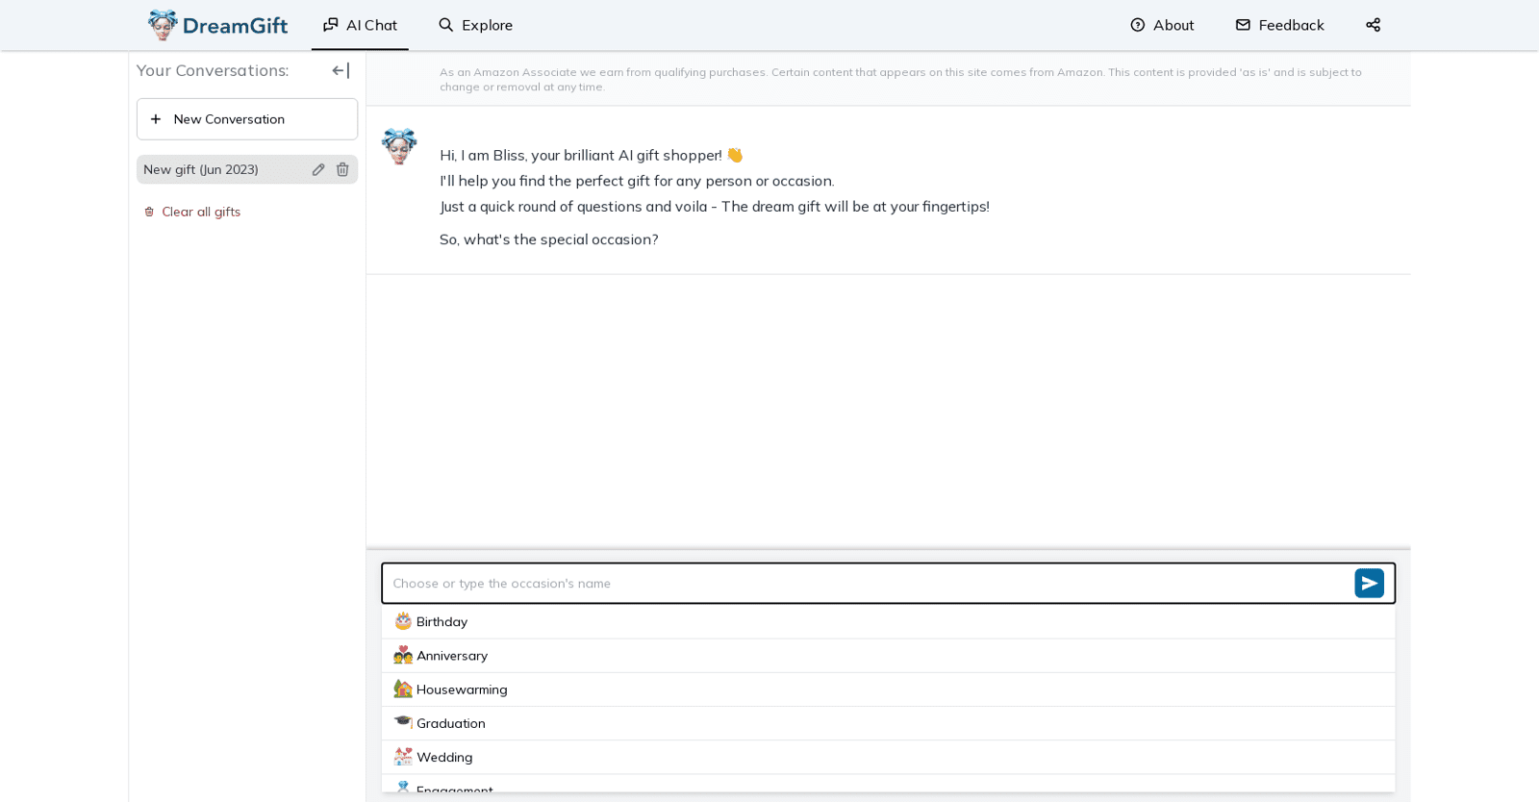Switch to the AI Chat tab
1539x802 pixels.
click(360, 25)
